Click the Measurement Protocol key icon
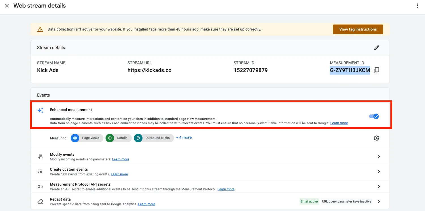 (40, 187)
